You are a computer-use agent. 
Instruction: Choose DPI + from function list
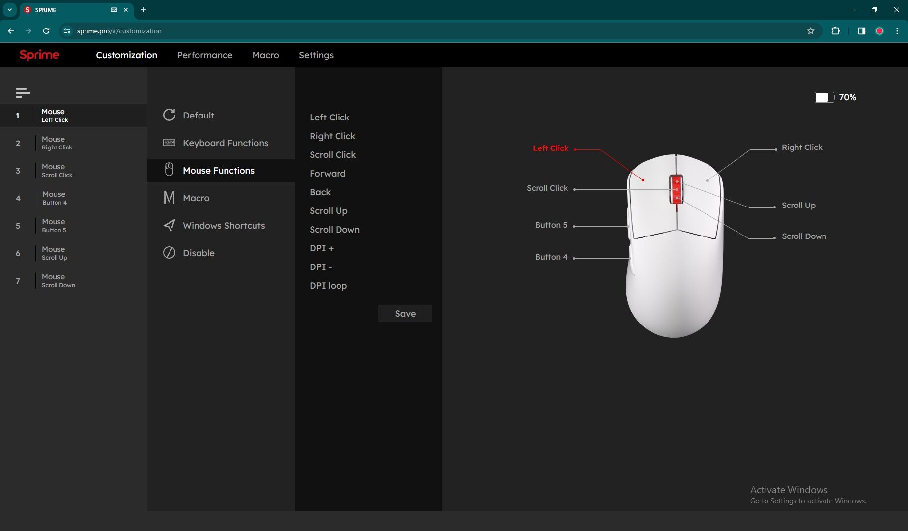point(321,248)
